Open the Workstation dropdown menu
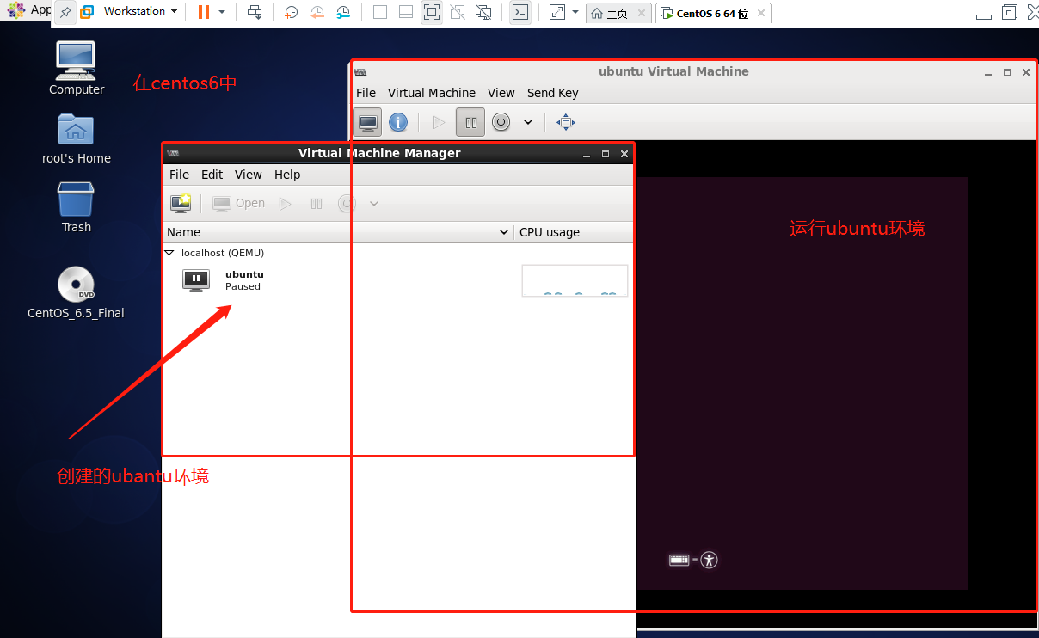The width and height of the screenshot is (1039, 638). [x=140, y=11]
